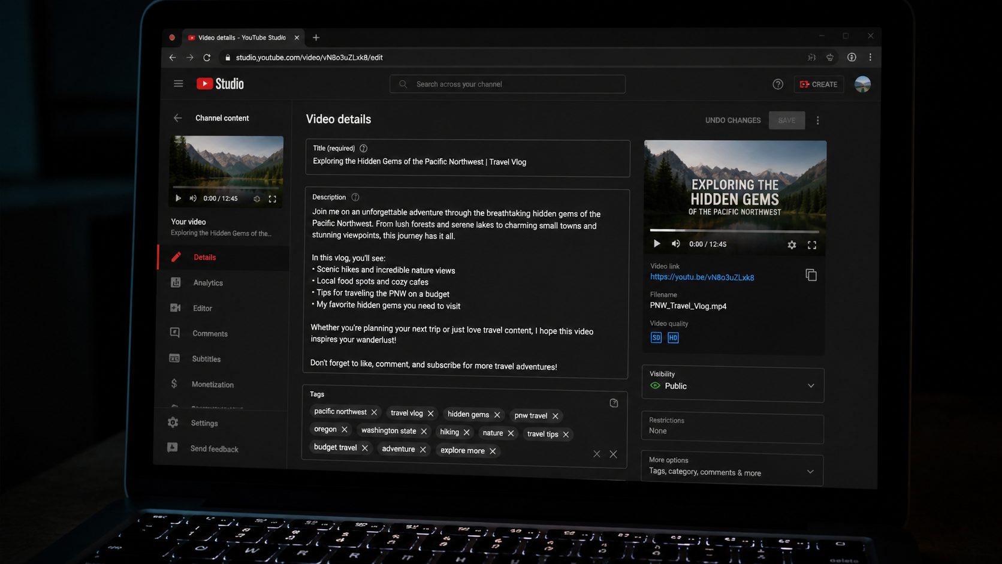Viewport: 1002px width, 564px height.
Task: Open the video details more options menu
Action: coord(817,120)
